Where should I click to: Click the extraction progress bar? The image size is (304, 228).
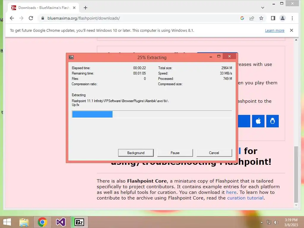click(152, 114)
